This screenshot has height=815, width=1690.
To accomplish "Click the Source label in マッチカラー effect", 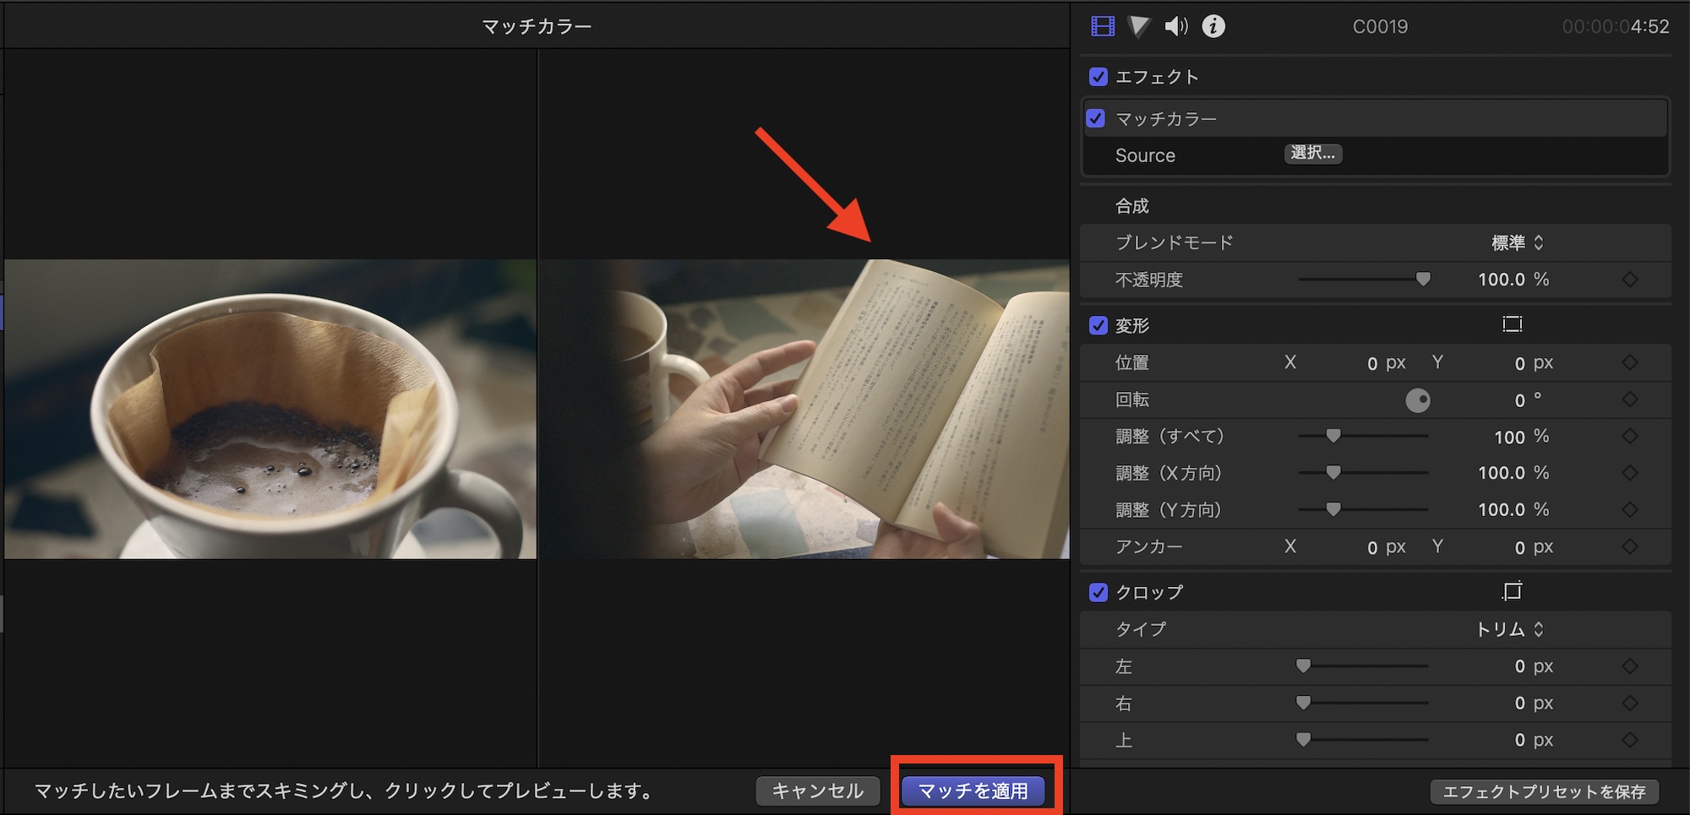I will [x=1145, y=155].
